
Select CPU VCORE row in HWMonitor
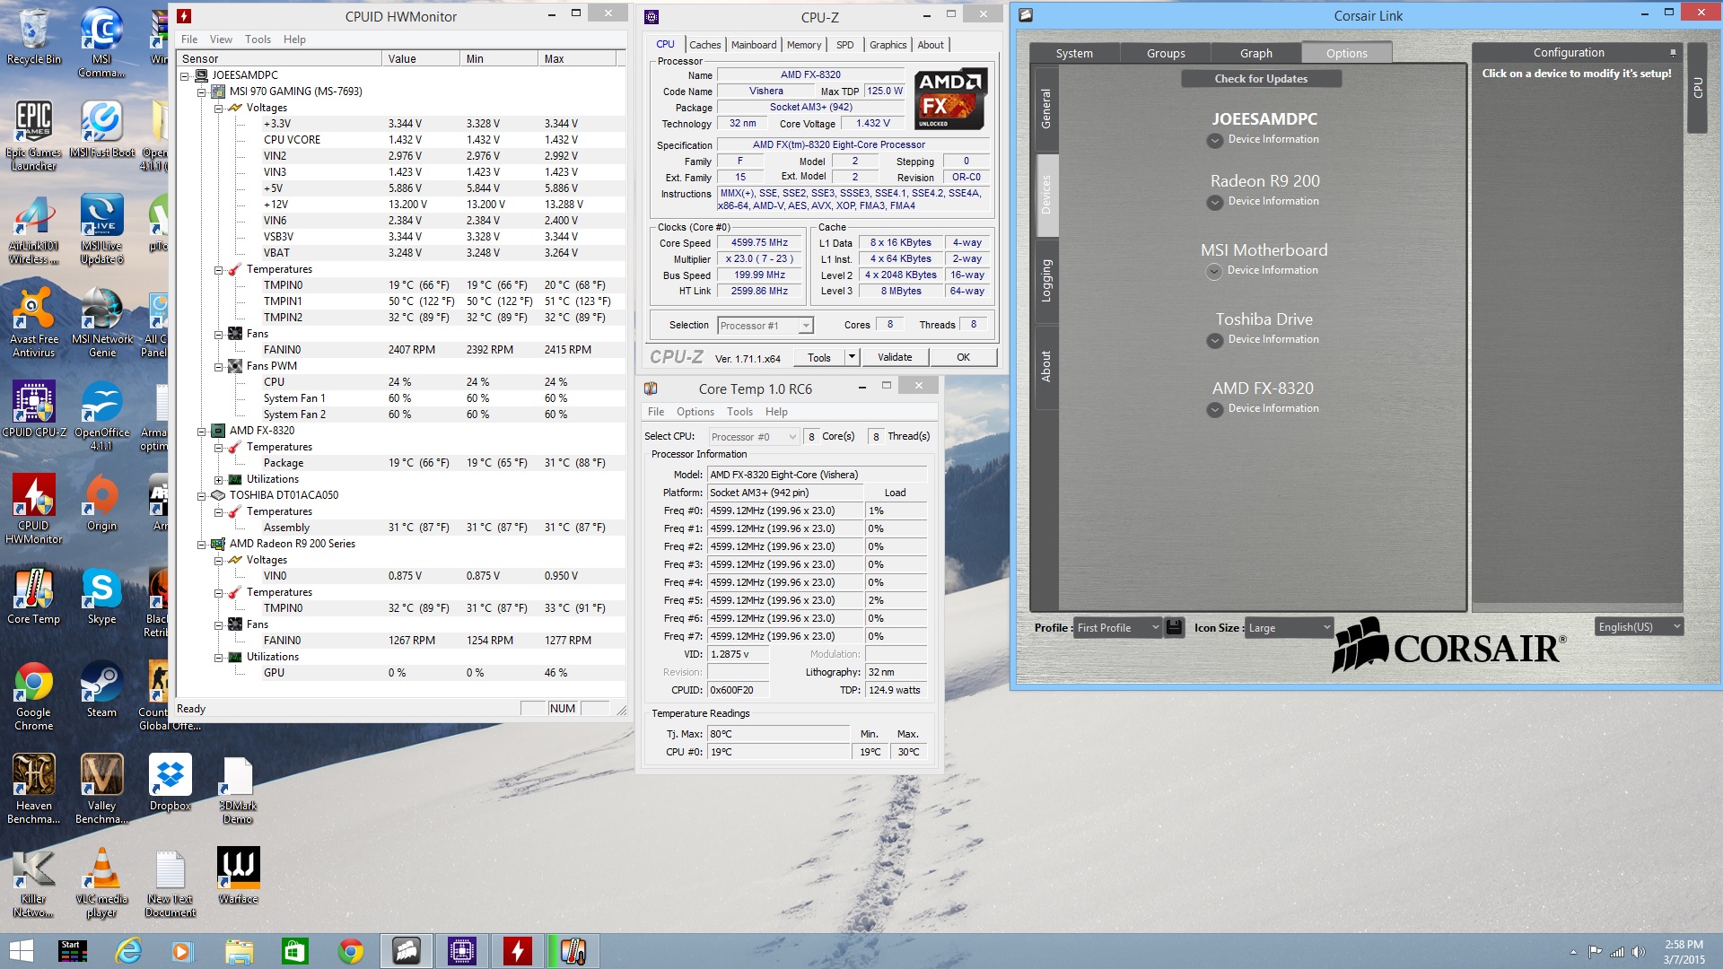(x=401, y=140)
